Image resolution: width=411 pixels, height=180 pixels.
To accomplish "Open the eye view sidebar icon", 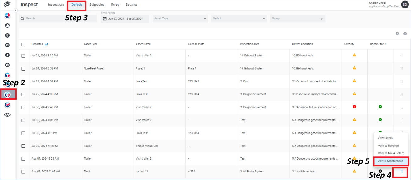I will 8,115.
